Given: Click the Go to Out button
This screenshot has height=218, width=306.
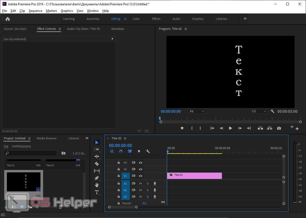Looking at the screenshot, I should (249, 128).
